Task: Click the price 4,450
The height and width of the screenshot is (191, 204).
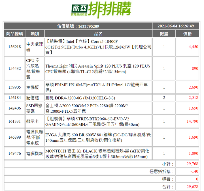Action: click(194, 47)
